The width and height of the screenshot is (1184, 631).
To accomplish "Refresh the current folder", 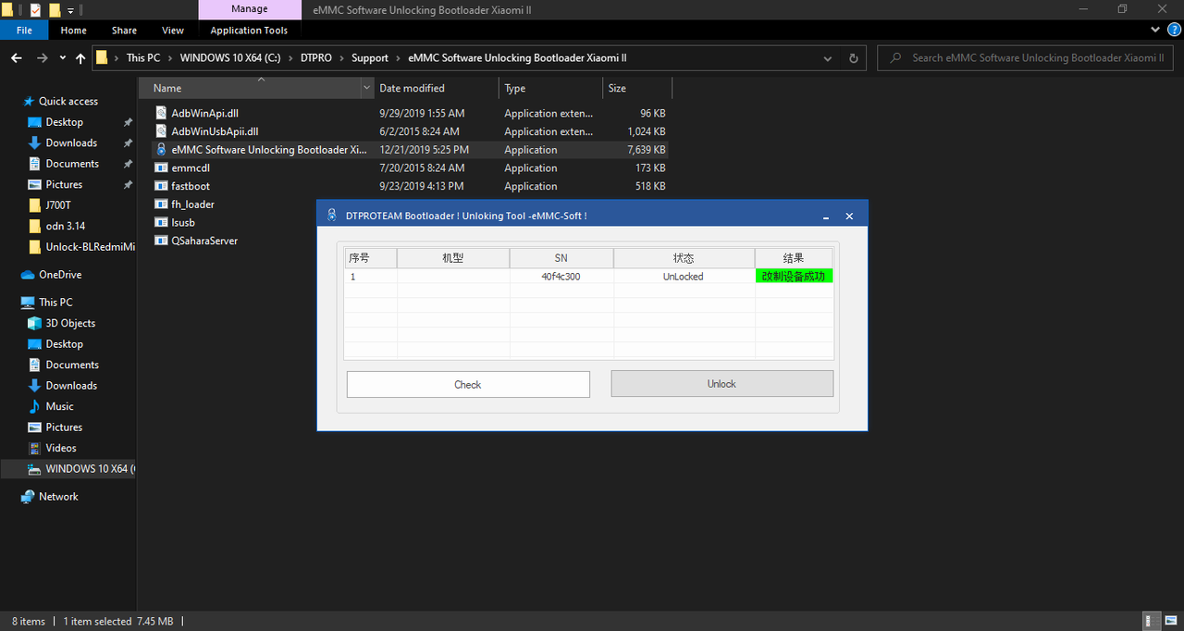I will click(853, 57).
